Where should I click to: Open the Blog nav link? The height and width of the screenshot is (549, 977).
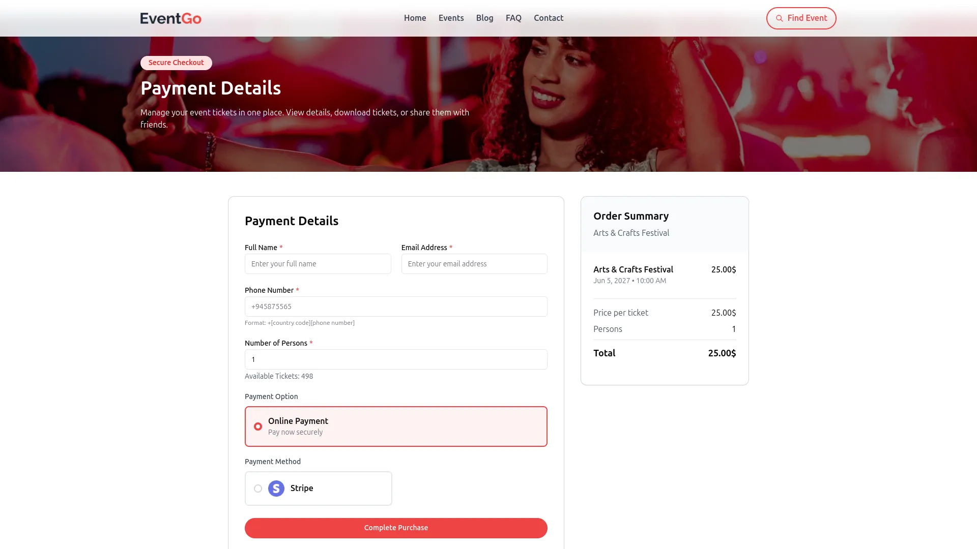[485, 18]
